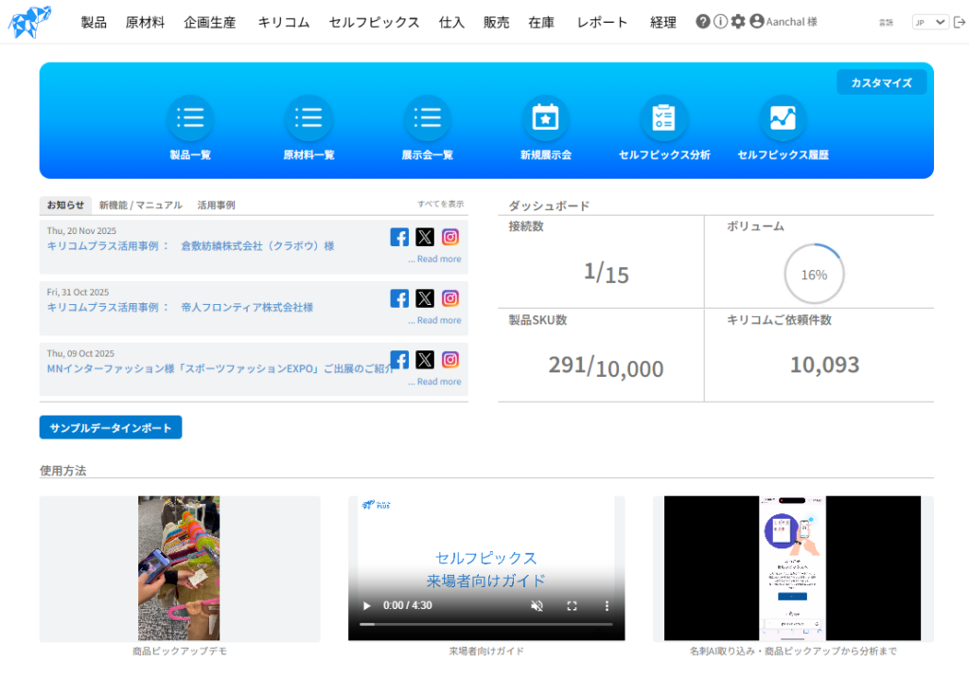Switch to the 活用事例 tab
969x680 pixels.
(x=216, y=205)
